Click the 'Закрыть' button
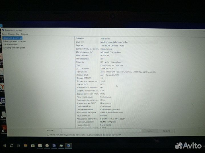This screenshot has width=205, height=153. [167, 131]
